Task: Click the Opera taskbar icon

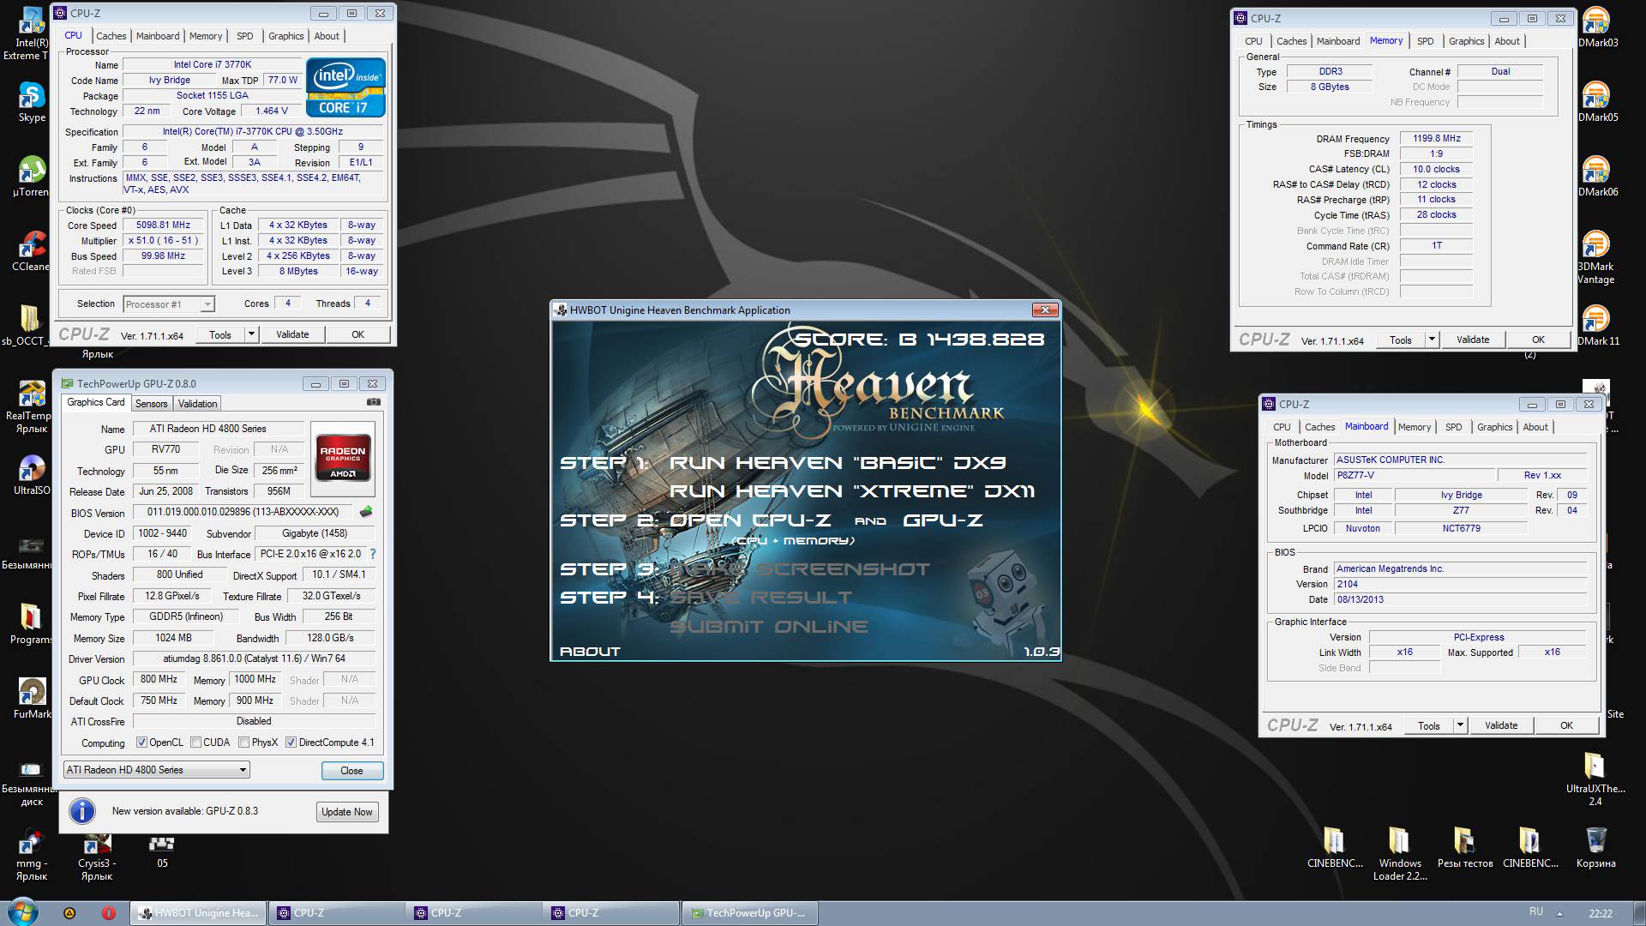Action: 109,913
